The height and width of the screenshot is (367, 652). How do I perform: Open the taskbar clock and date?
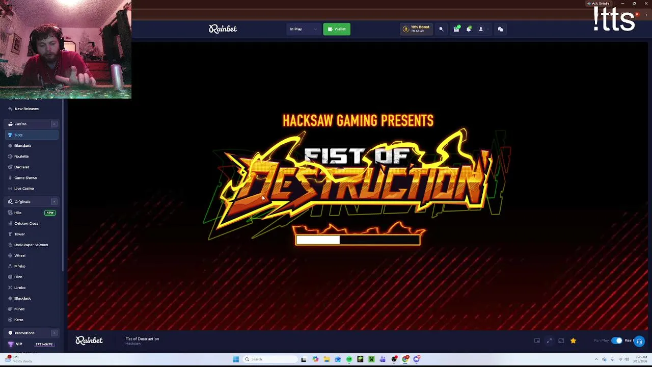pyautogui.click(x=639, y=359)
